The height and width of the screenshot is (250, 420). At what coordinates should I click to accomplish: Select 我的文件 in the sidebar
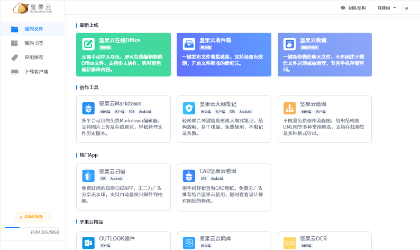[34, 29]
